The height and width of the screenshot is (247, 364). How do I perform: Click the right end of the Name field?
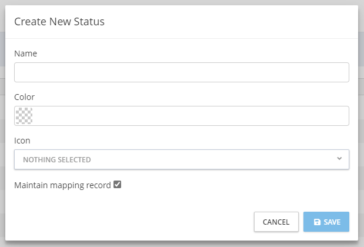click(x=341, y=72)
